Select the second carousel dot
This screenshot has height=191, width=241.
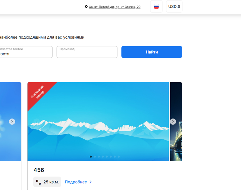pyautogui.click(x=95, y=157)
